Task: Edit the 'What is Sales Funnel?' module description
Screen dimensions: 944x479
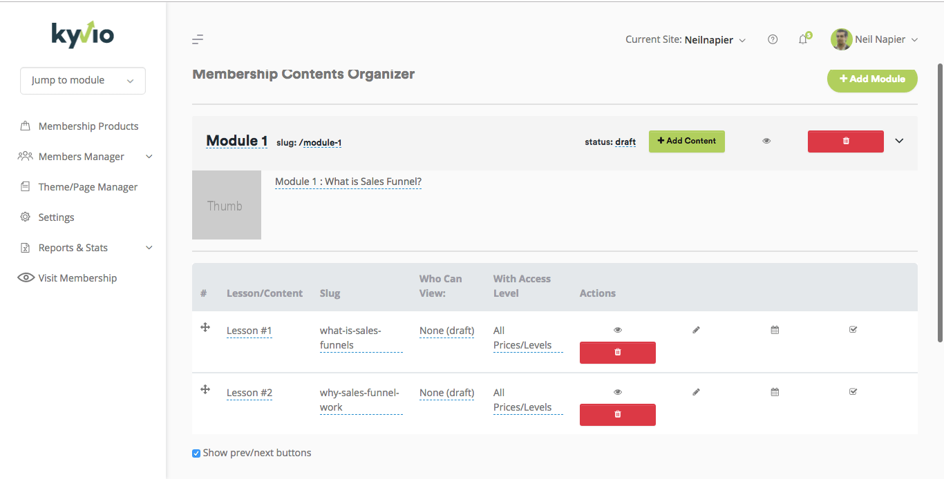Action: [x=348, y=182]
